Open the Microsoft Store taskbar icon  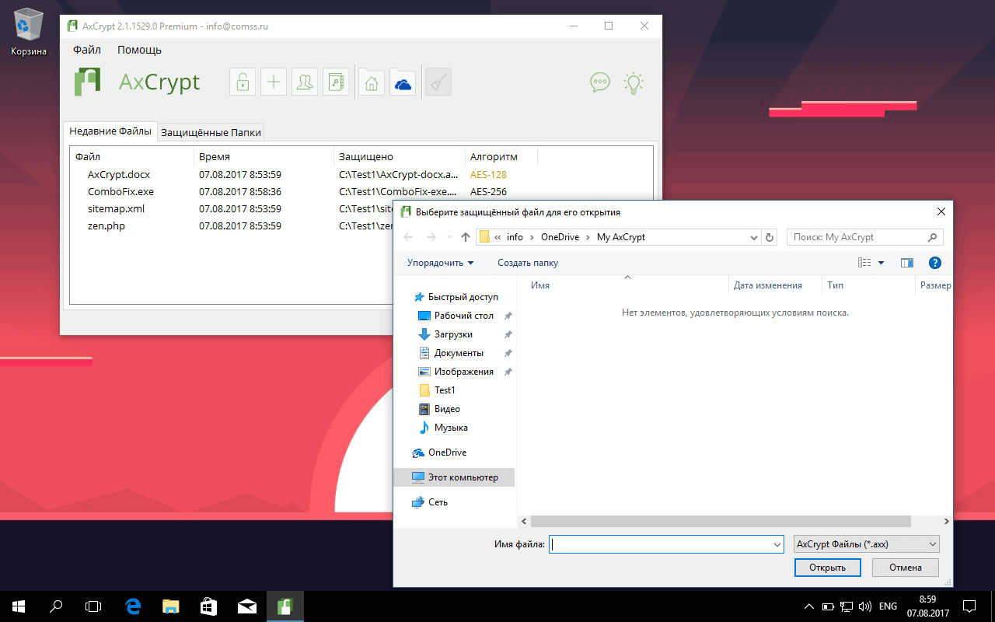tap(209, 606)
